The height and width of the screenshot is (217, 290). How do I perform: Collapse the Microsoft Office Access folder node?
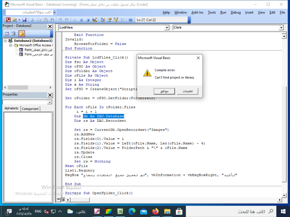pos(10,45)
